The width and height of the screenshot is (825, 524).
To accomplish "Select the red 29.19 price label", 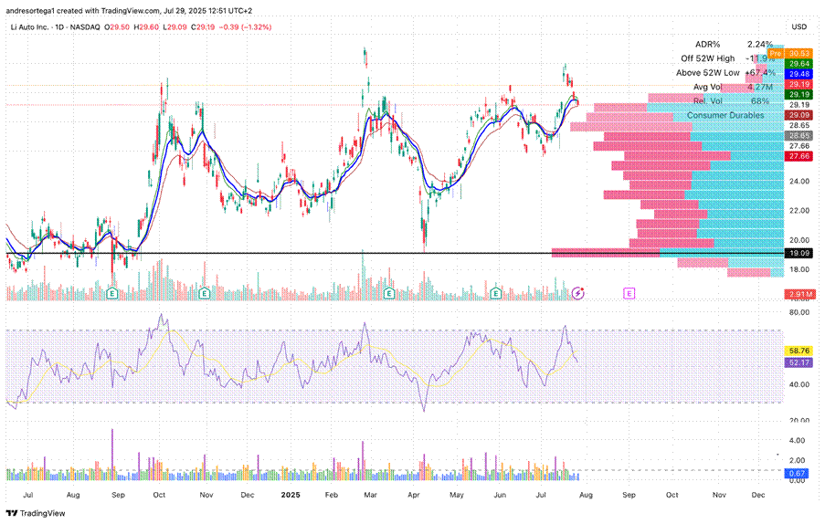I will tap(799, 84).
